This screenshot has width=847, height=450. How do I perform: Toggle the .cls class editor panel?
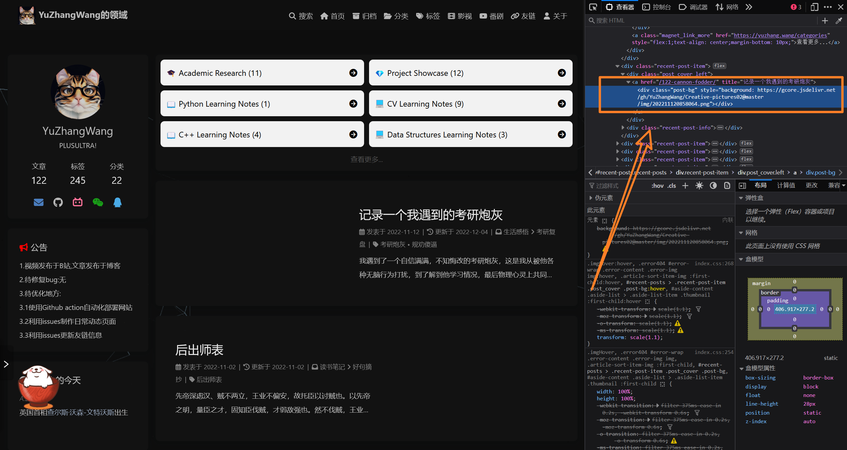tap(672, 185)
